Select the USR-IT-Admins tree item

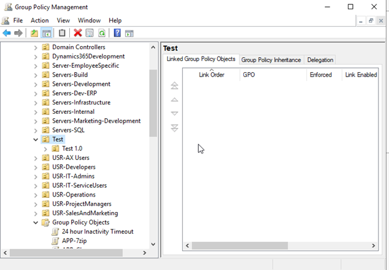click(73, 176)
